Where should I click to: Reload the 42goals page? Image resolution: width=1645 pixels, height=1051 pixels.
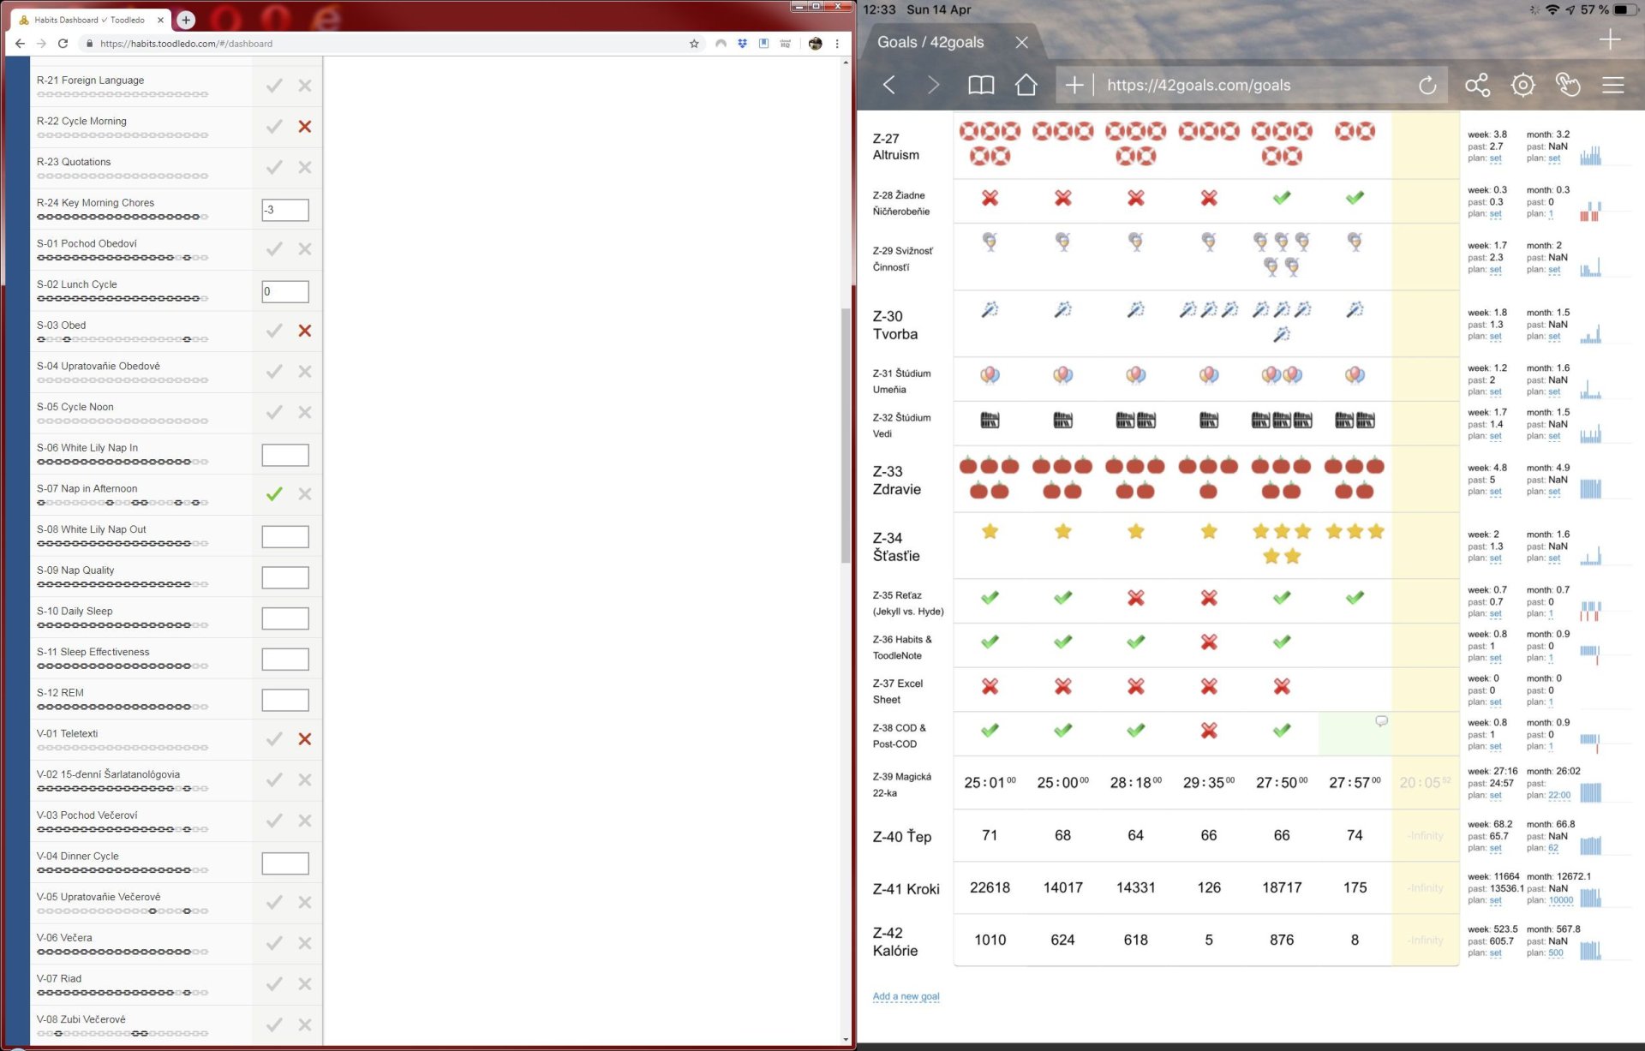point(1427,85)
